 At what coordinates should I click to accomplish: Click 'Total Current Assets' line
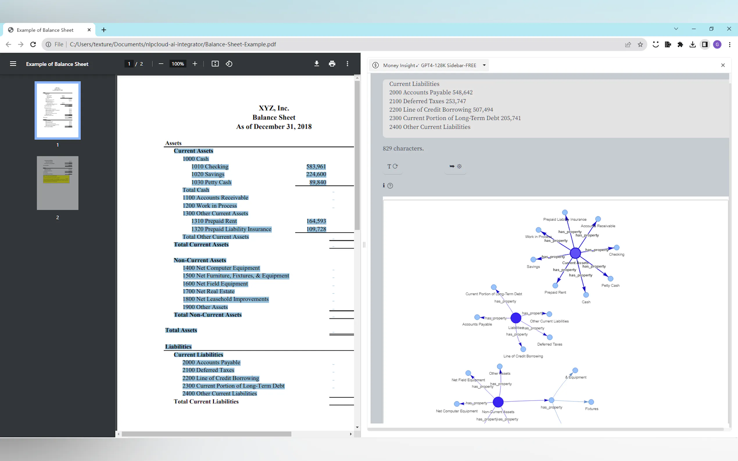201,244
